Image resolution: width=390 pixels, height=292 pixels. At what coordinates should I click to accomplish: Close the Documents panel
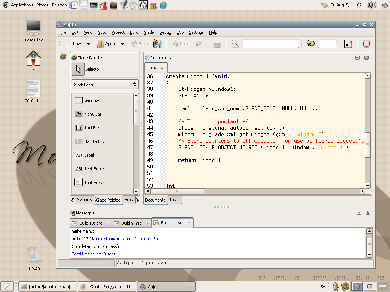pyautogui.click(x=366, y=58)
